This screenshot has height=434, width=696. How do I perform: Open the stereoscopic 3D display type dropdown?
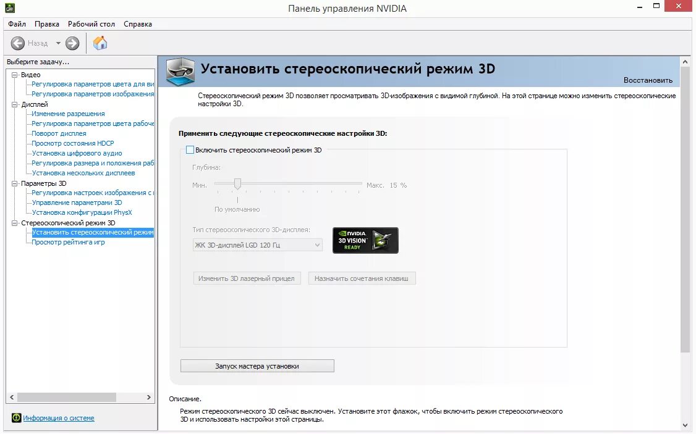(x=258, y=244)
